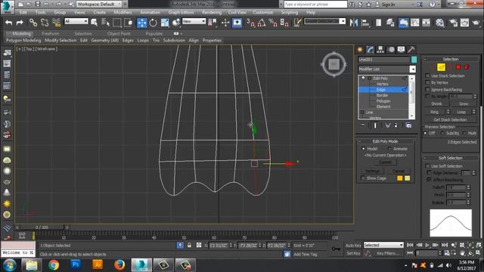Open Select by Name dialog icon
The height and width of the screenshot is (272, 484).
105,23
